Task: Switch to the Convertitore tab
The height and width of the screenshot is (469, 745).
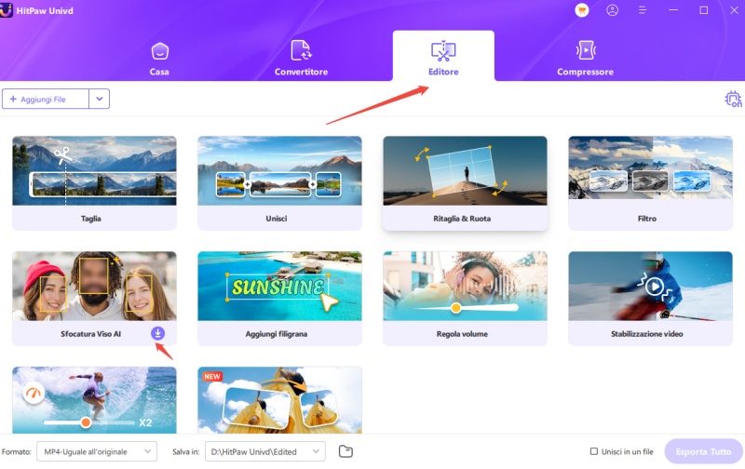Action: click(301, 56)
